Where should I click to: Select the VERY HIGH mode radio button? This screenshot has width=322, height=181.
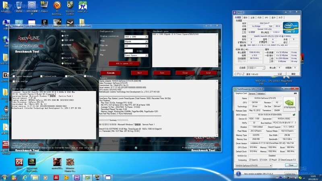pos(63,40)
